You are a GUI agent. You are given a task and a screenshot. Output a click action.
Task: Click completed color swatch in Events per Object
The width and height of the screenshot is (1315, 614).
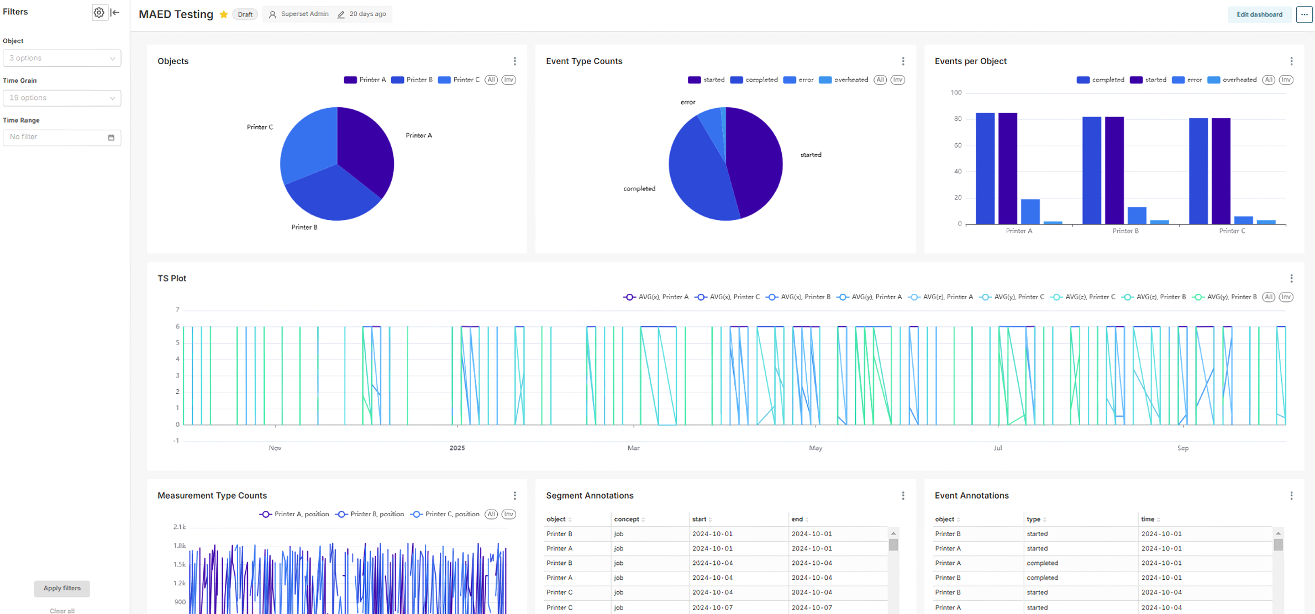[x=1082, y=80]
